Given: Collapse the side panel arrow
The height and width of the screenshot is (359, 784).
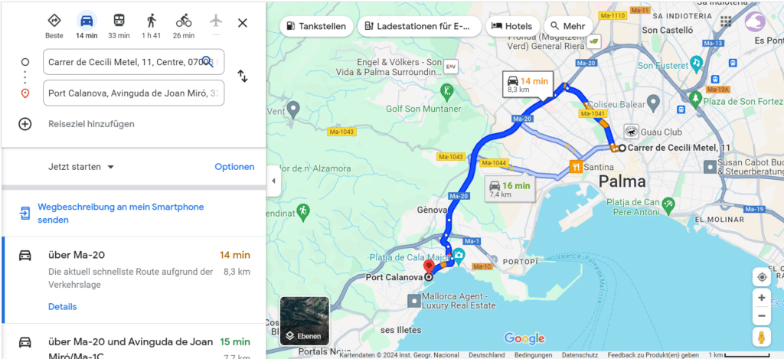Looking at the screenshot, I should 273,181.
